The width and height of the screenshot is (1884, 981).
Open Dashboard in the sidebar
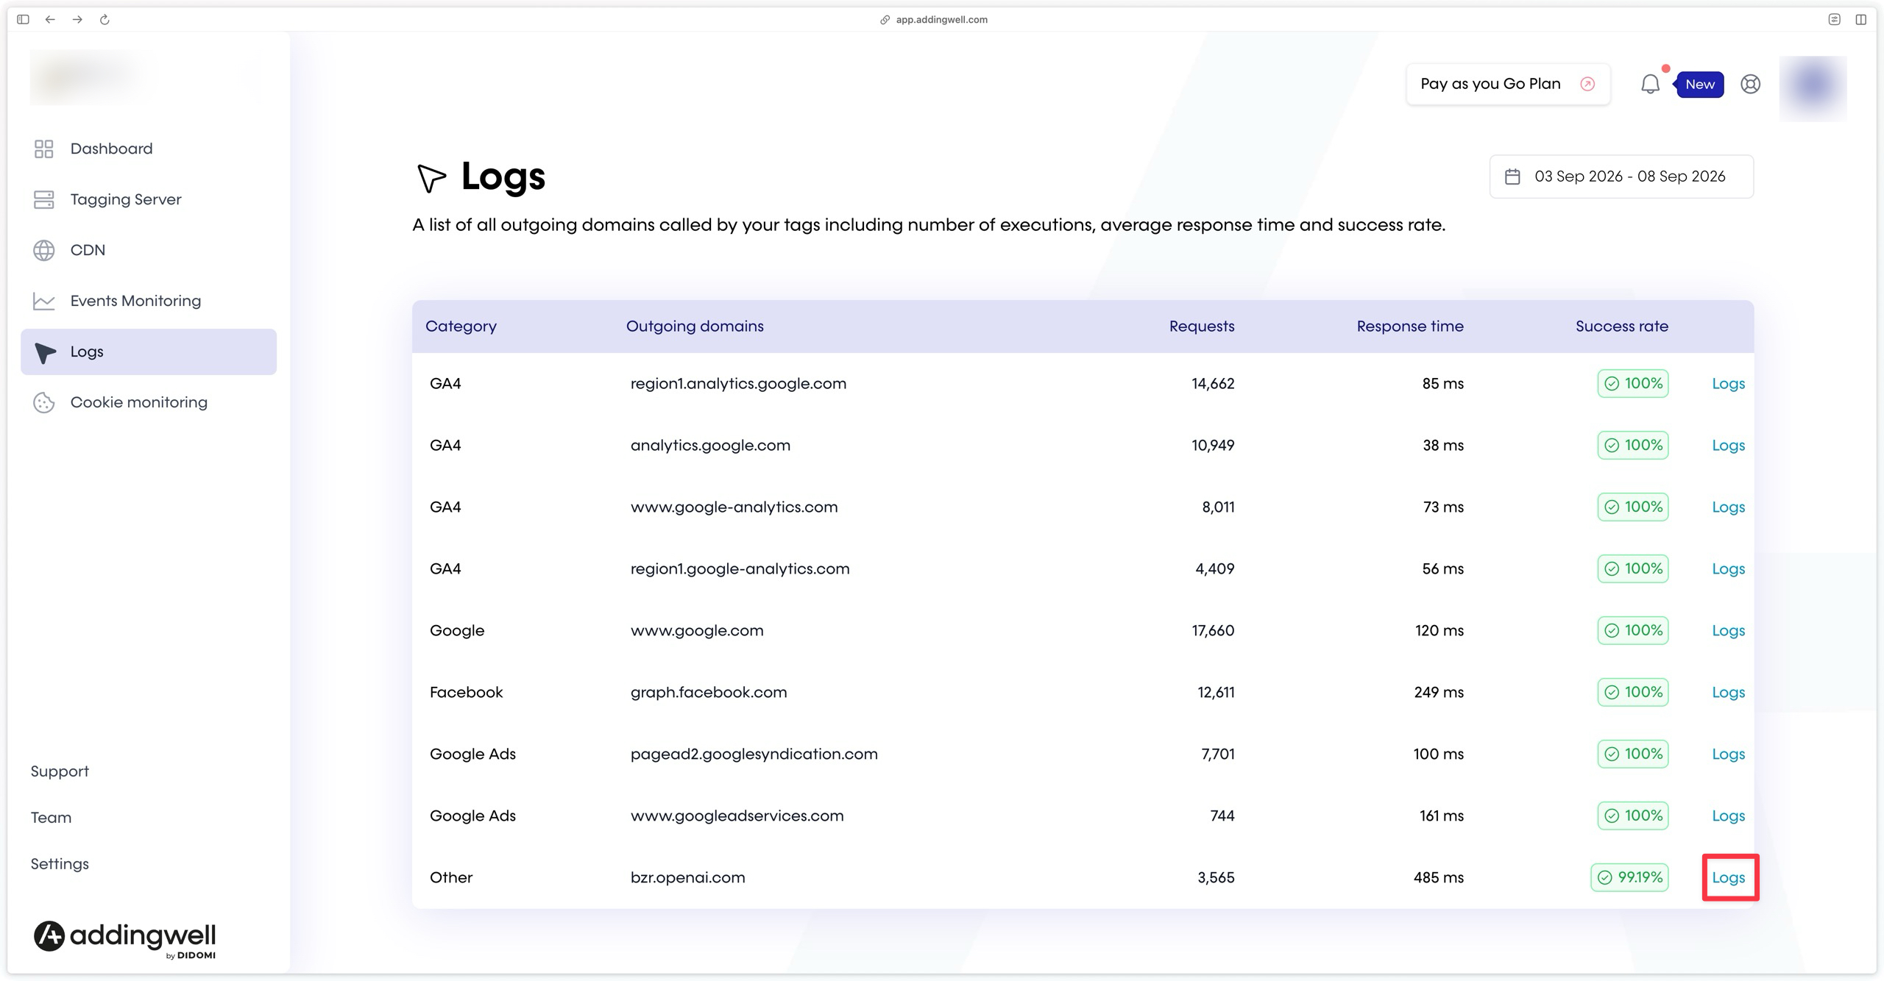coord(148,149)
